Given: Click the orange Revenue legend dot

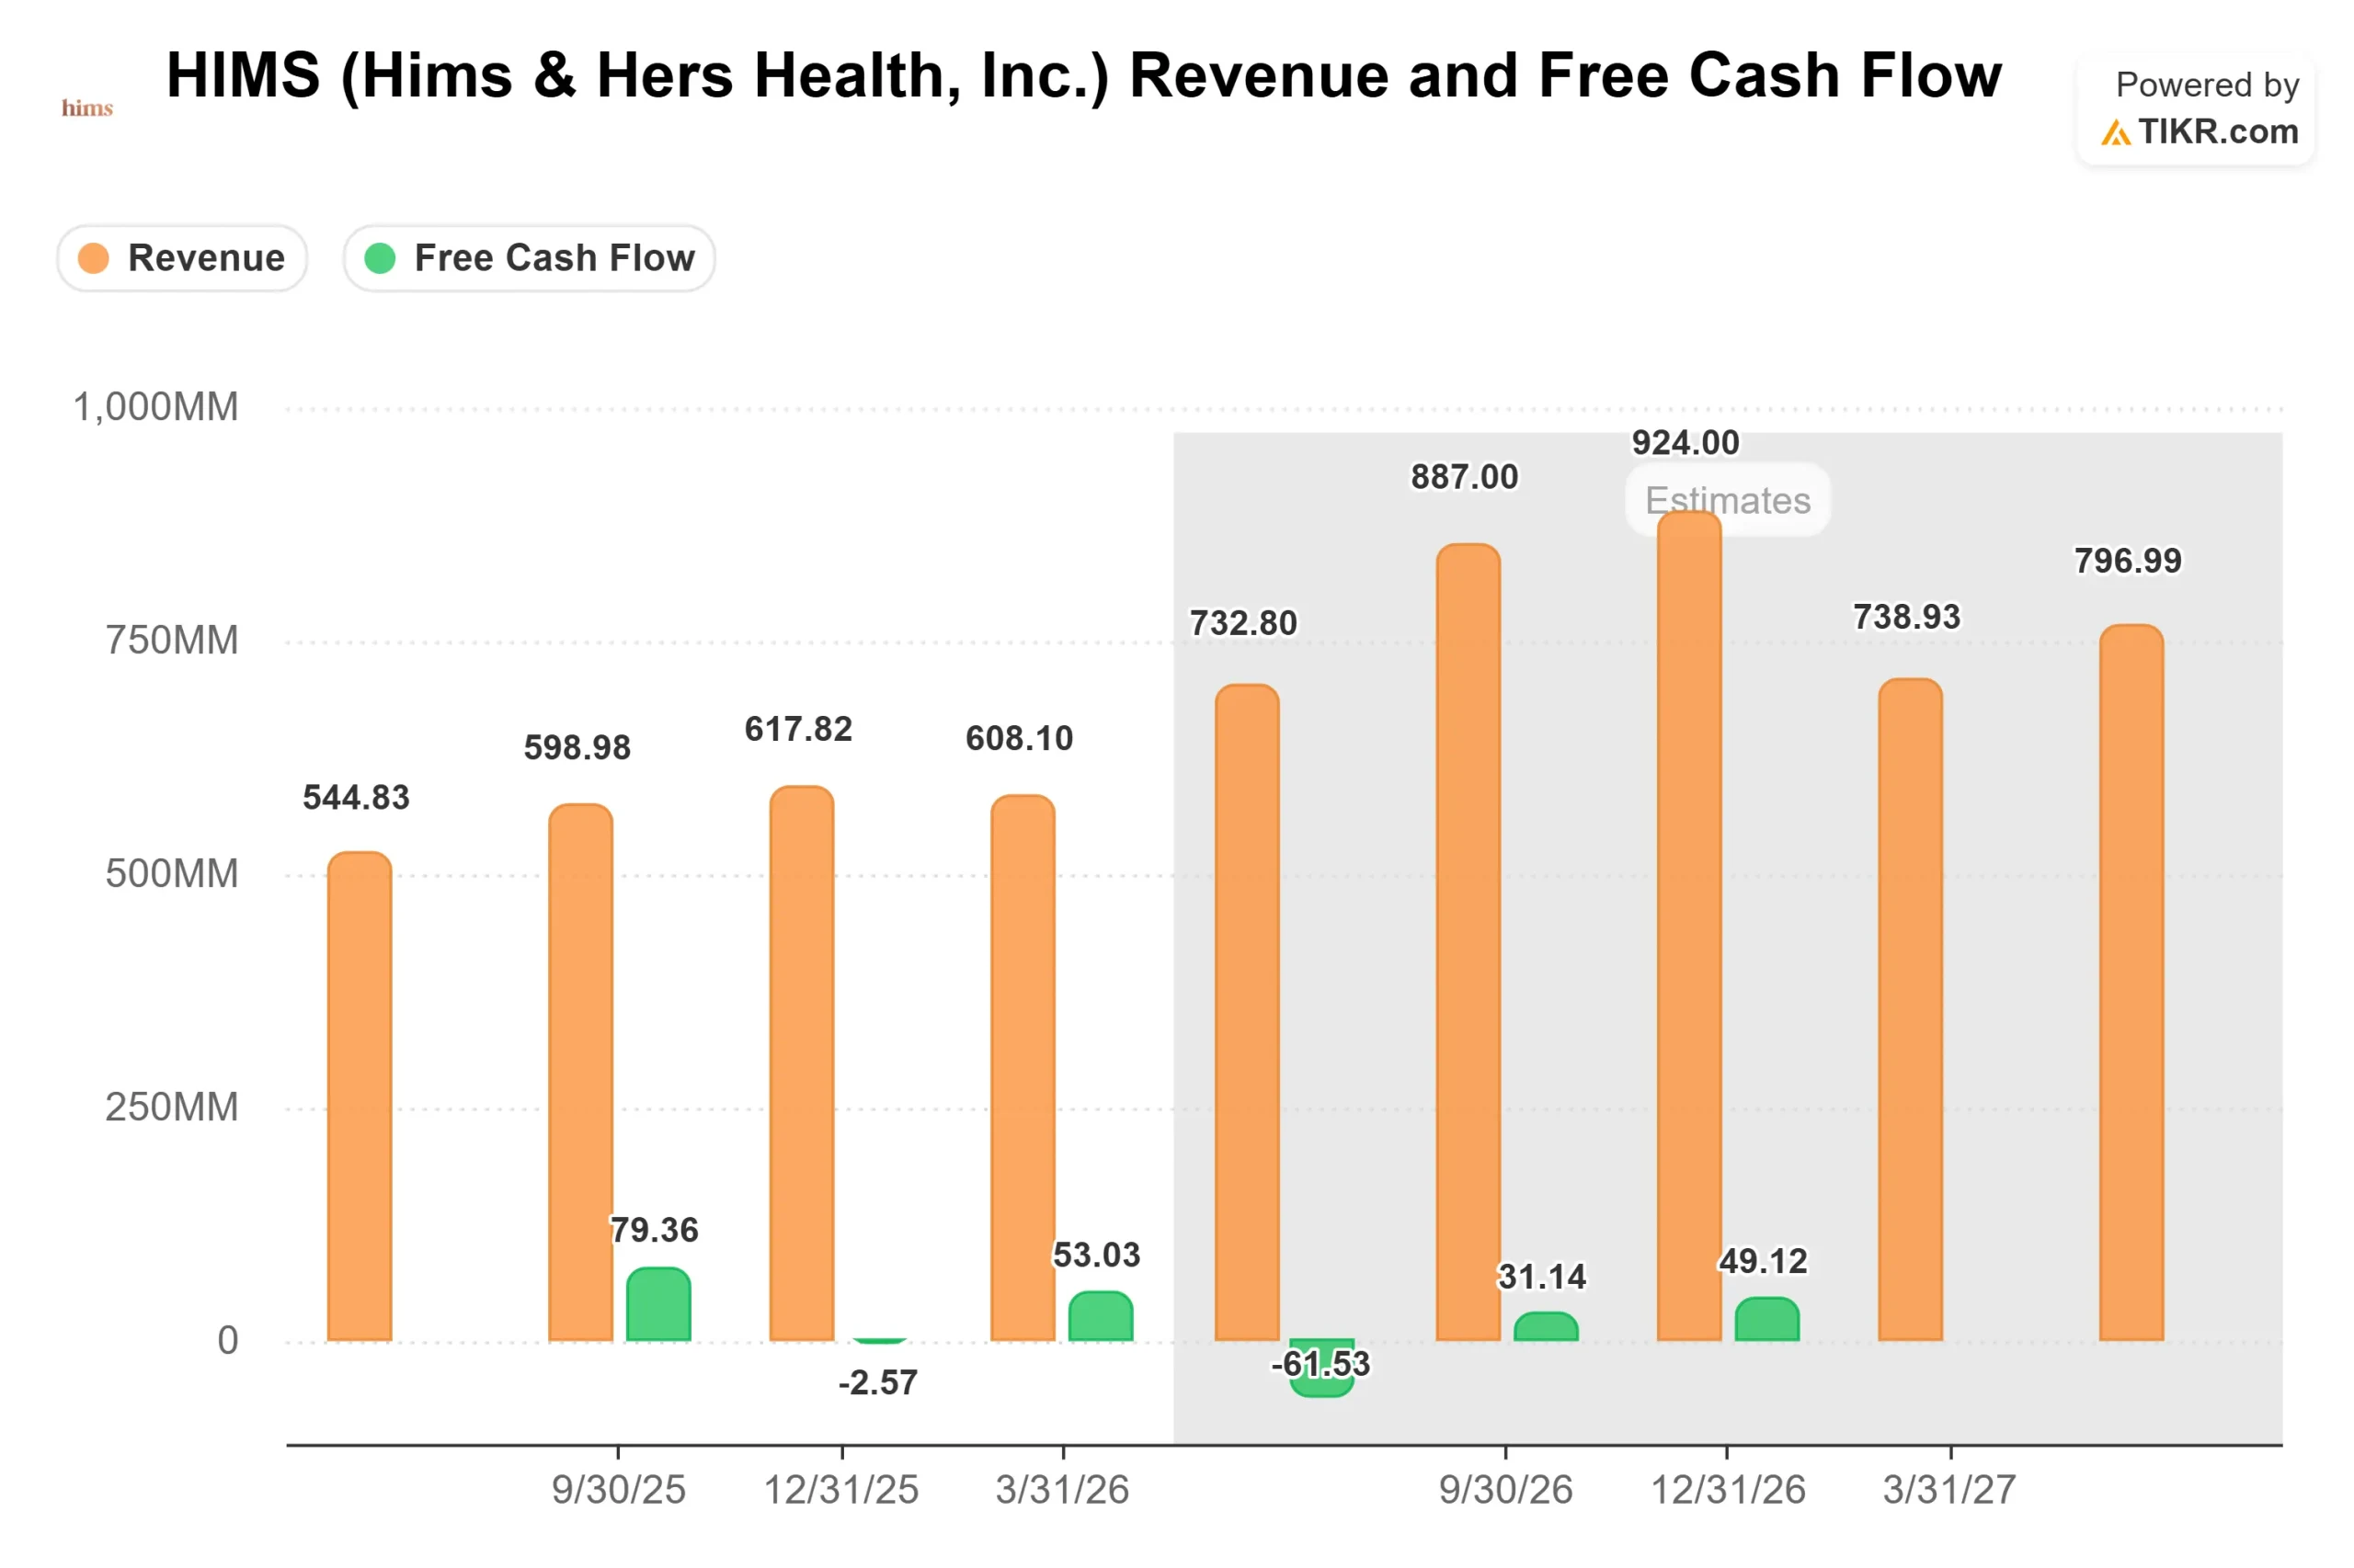Looking at the screenshot, I should pyautogui.click(x=93, y=258).
